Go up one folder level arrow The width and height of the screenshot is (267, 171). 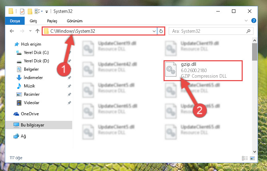(x=37, y=31)
